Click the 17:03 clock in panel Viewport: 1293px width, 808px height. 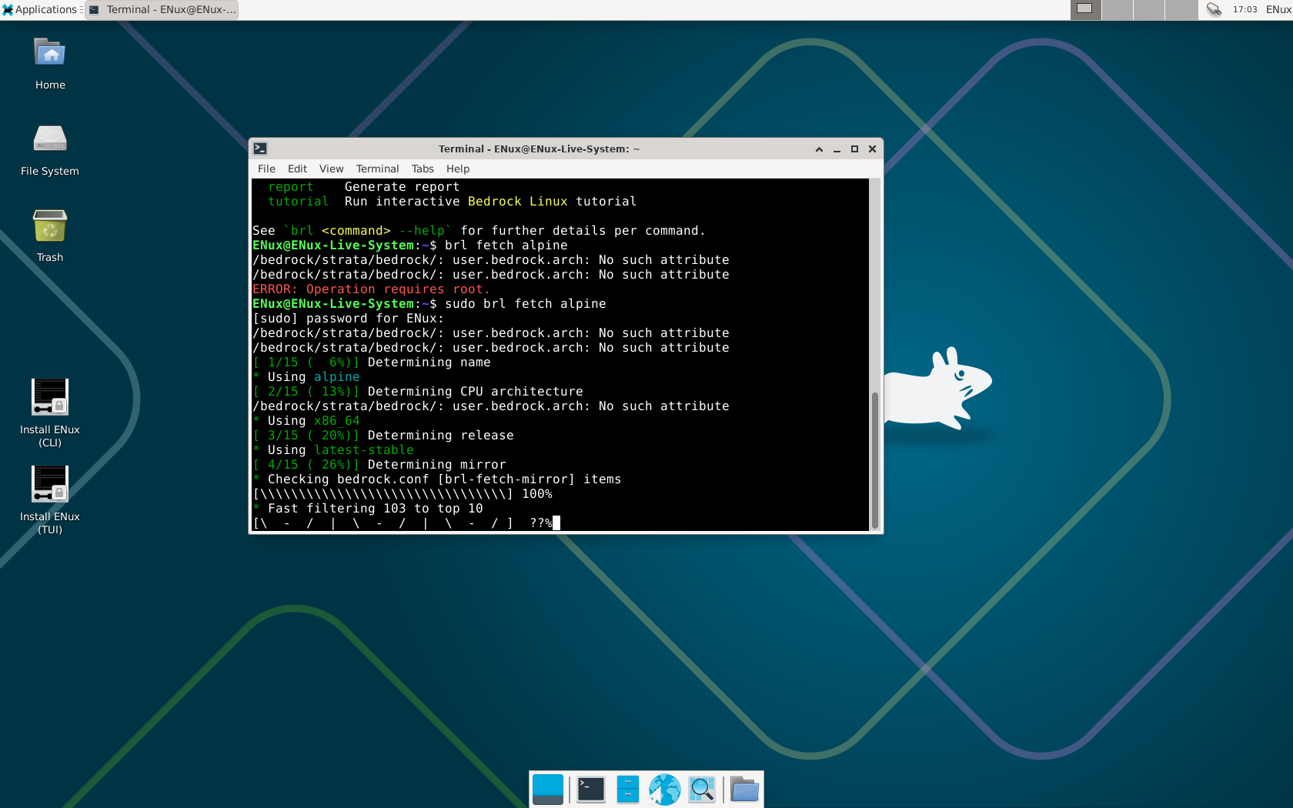click(1245, 9)
